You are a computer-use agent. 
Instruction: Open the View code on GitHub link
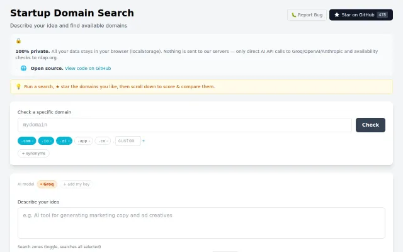(88, 69)
